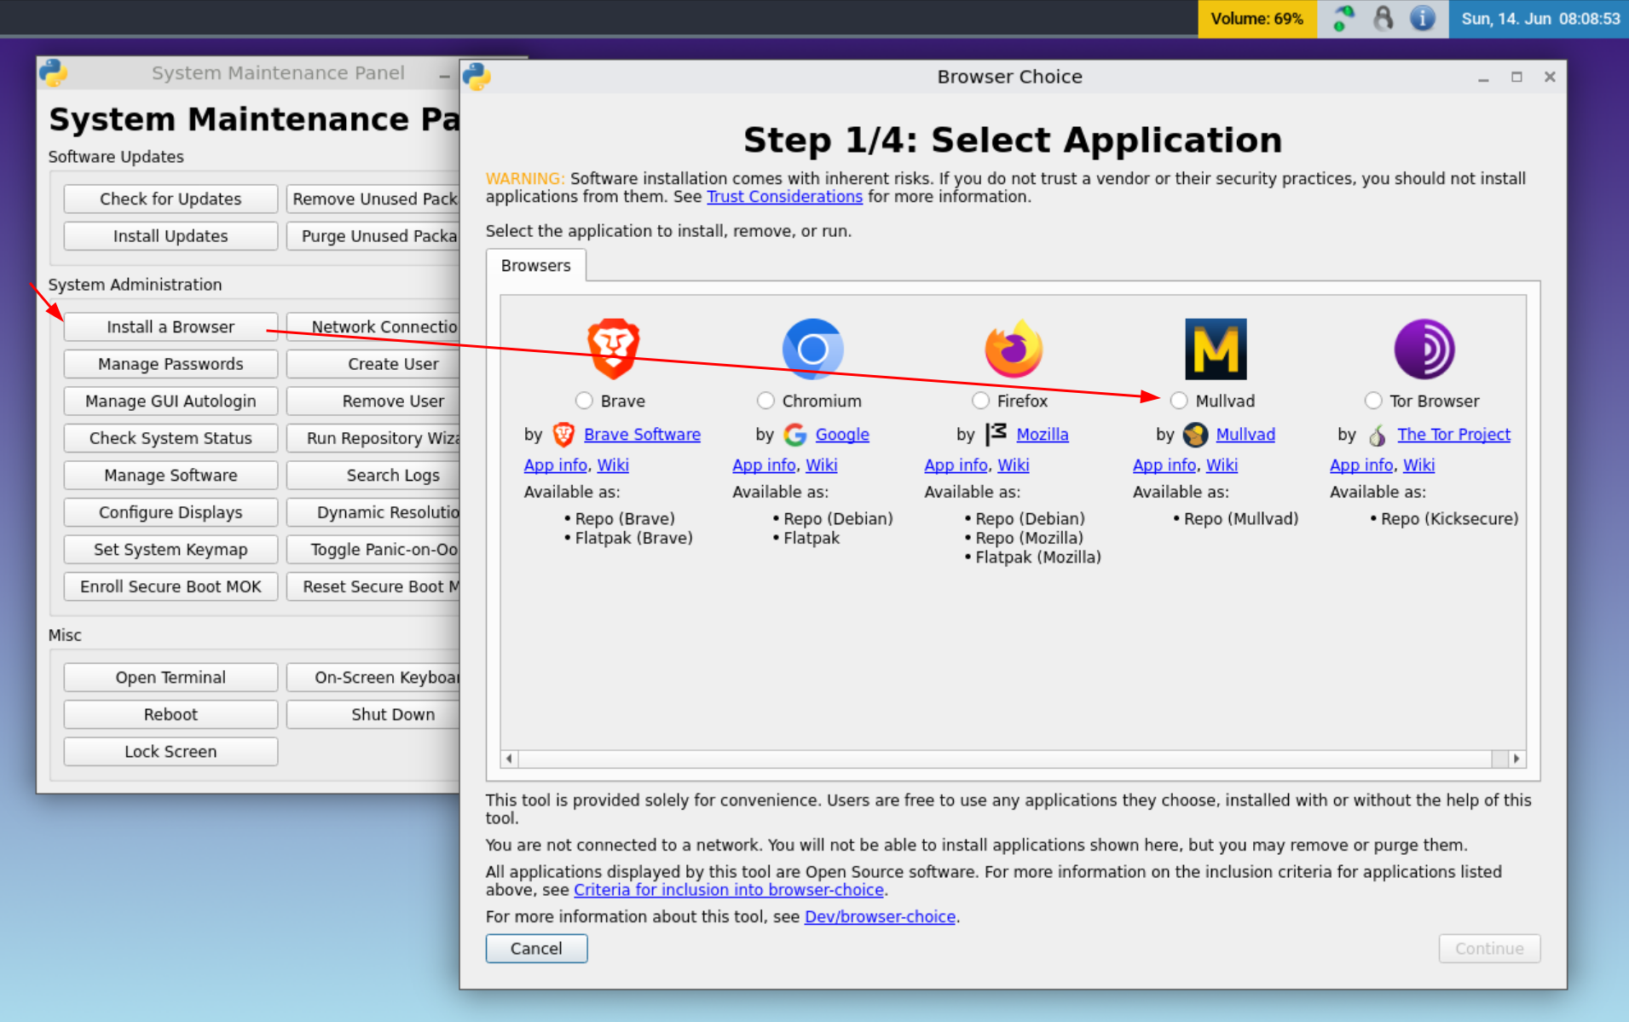The image size is (1629, 1022).
Task: Click the Tor Project onion icon
Action: [x=1377, y=435]
